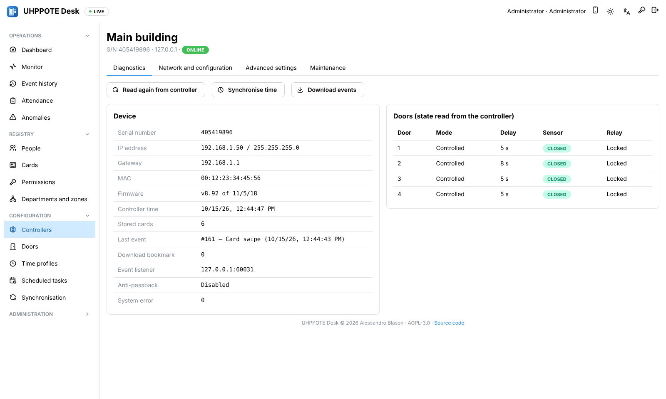The image size is (666, 399).
Task: Open Dashboard from the sidebar
Action: point(50,50)
